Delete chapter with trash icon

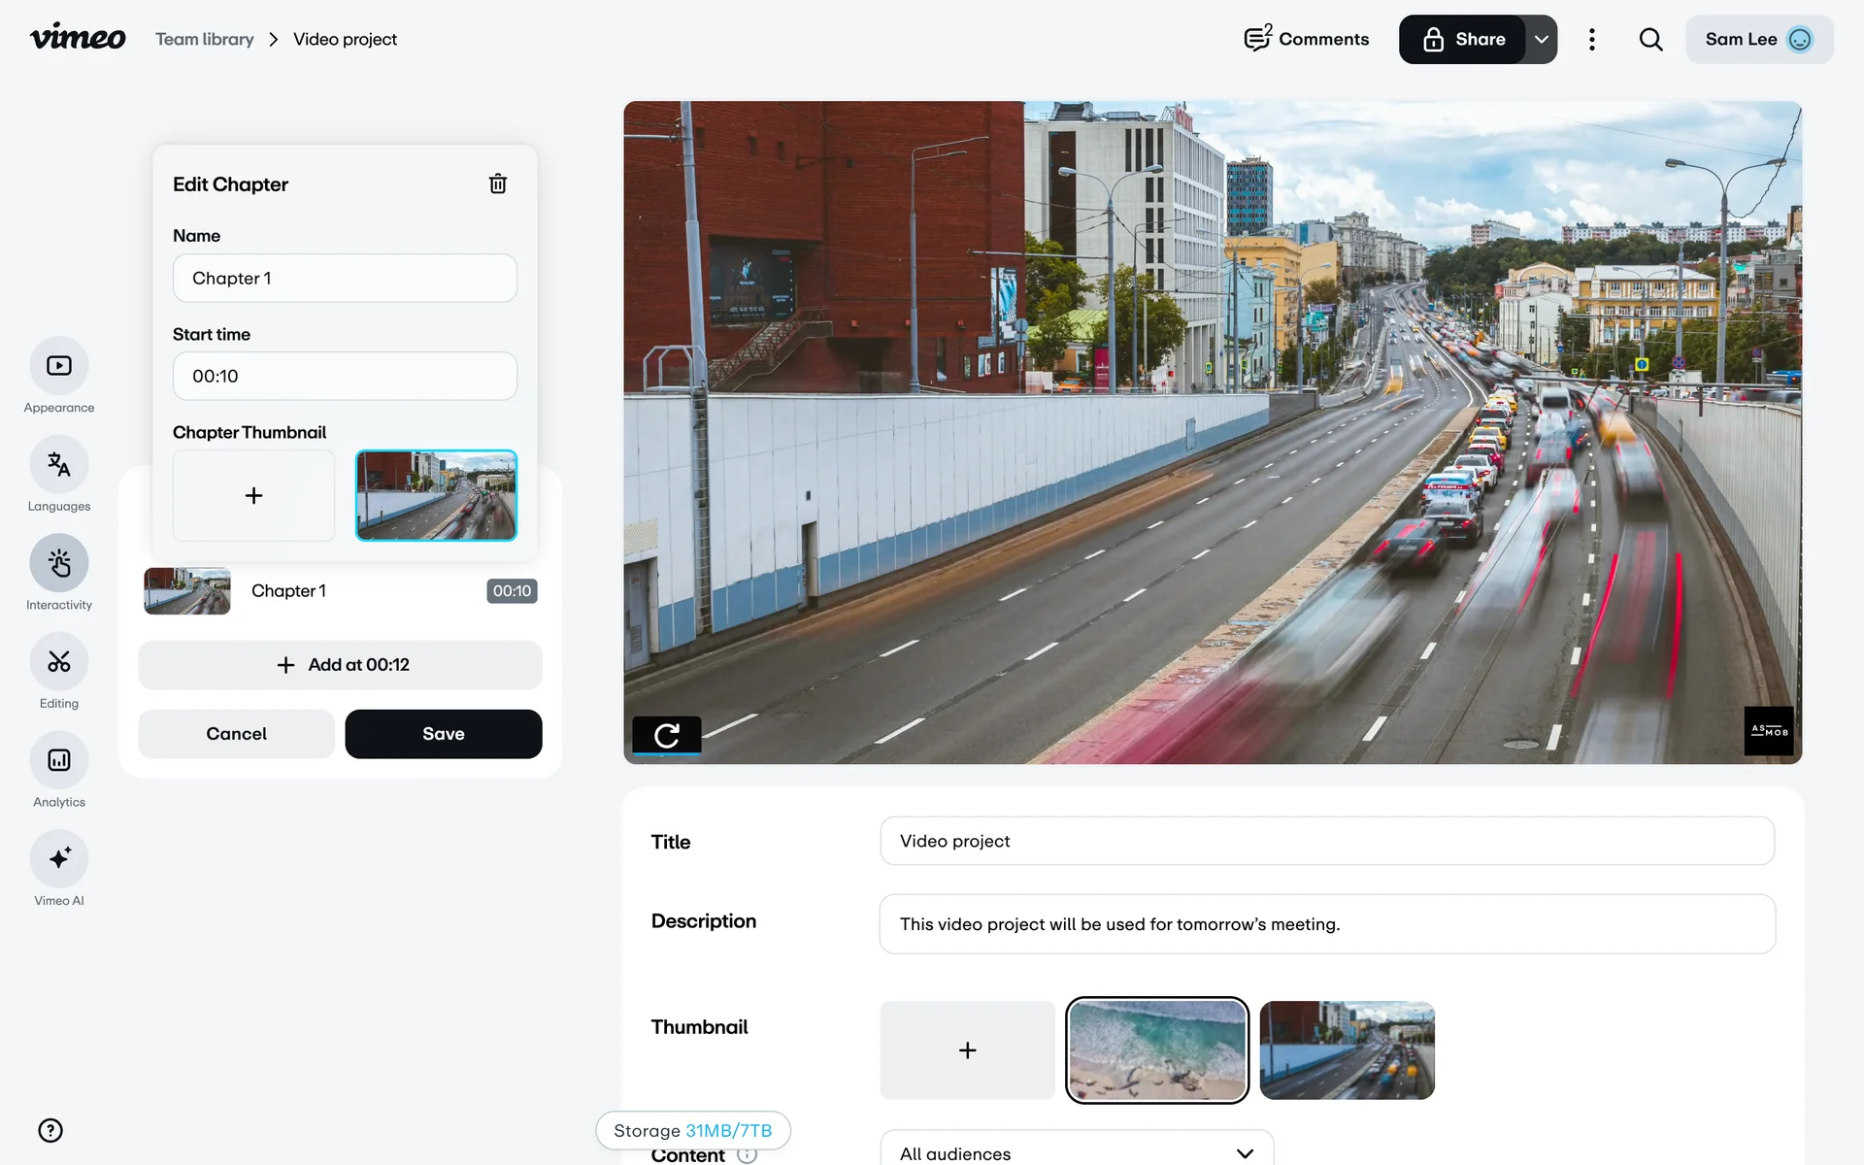point(497,183)
